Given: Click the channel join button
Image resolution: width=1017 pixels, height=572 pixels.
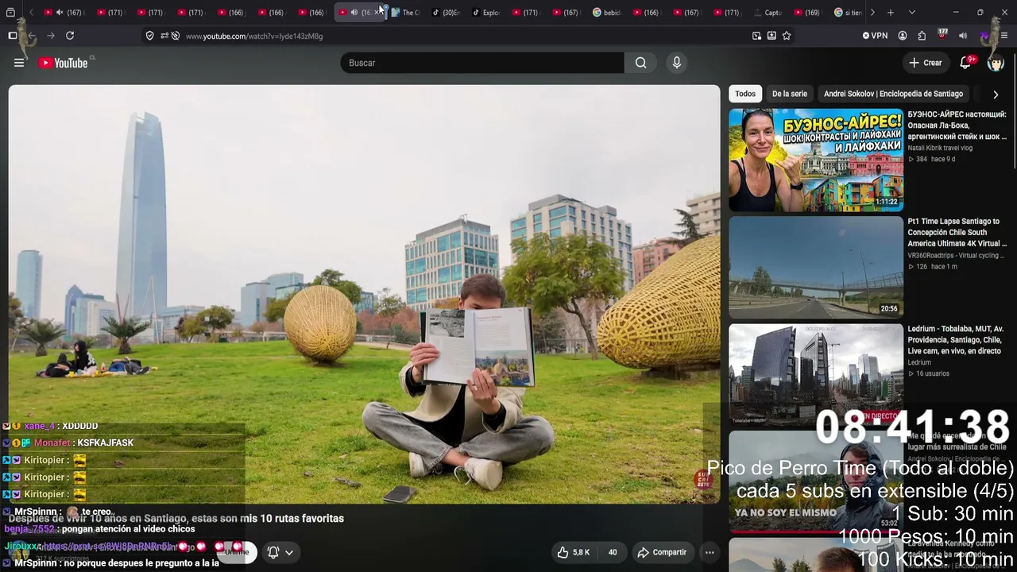Looking at the screenshot, I should 237,552.
